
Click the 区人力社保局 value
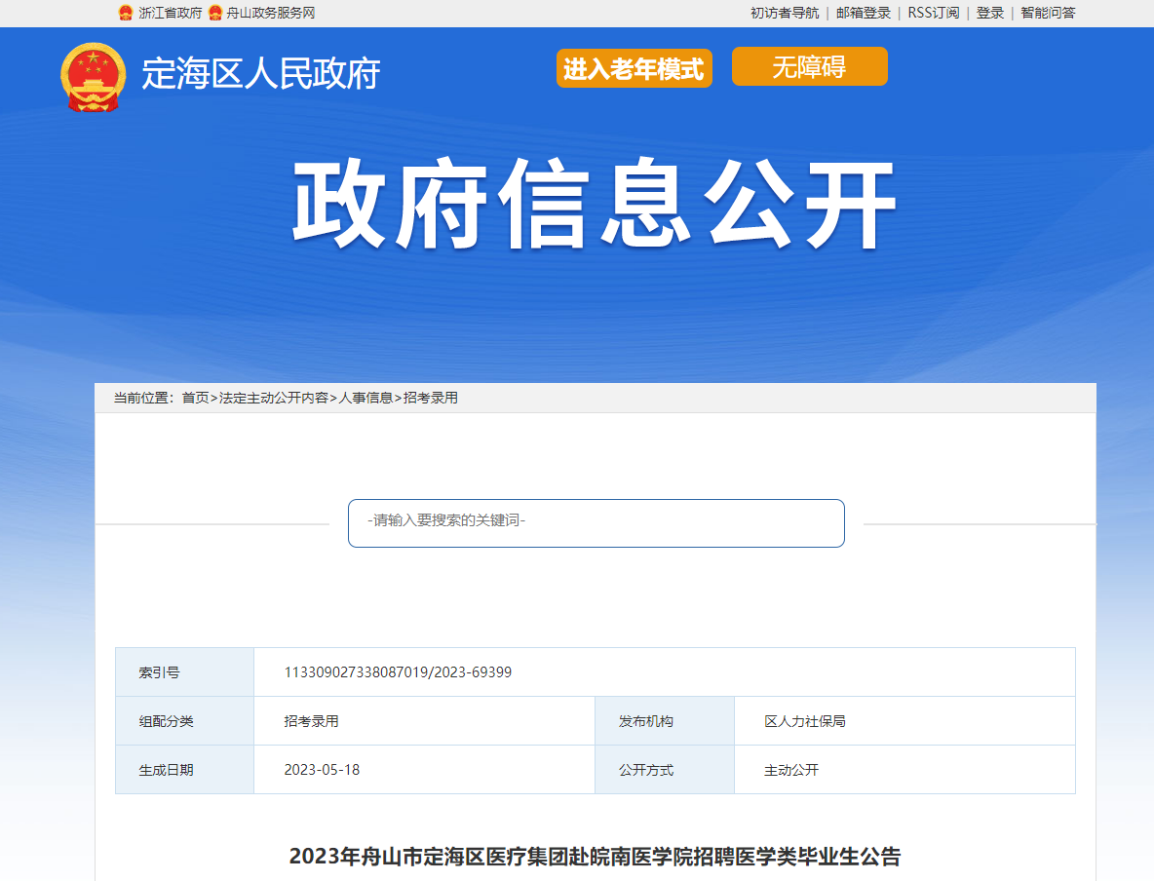point(804,721)
